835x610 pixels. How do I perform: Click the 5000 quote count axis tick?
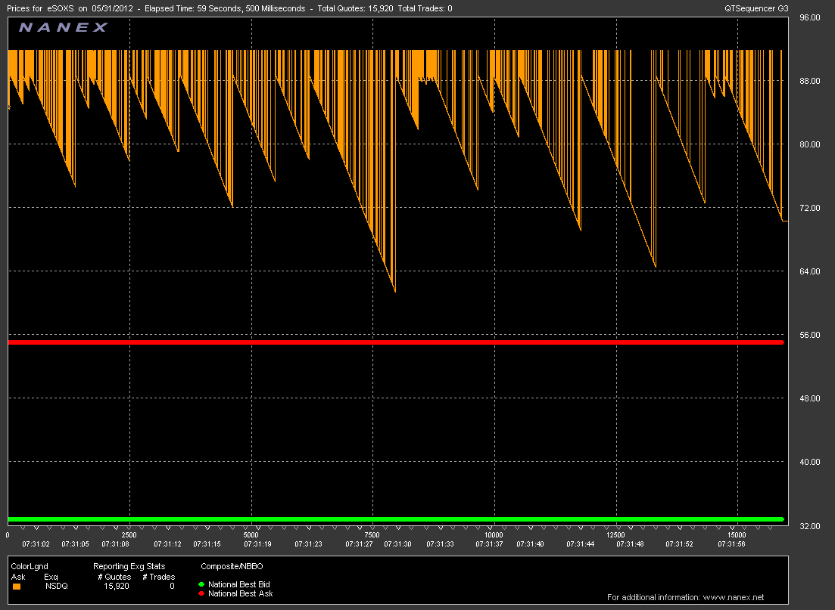[x=251, y=535]
